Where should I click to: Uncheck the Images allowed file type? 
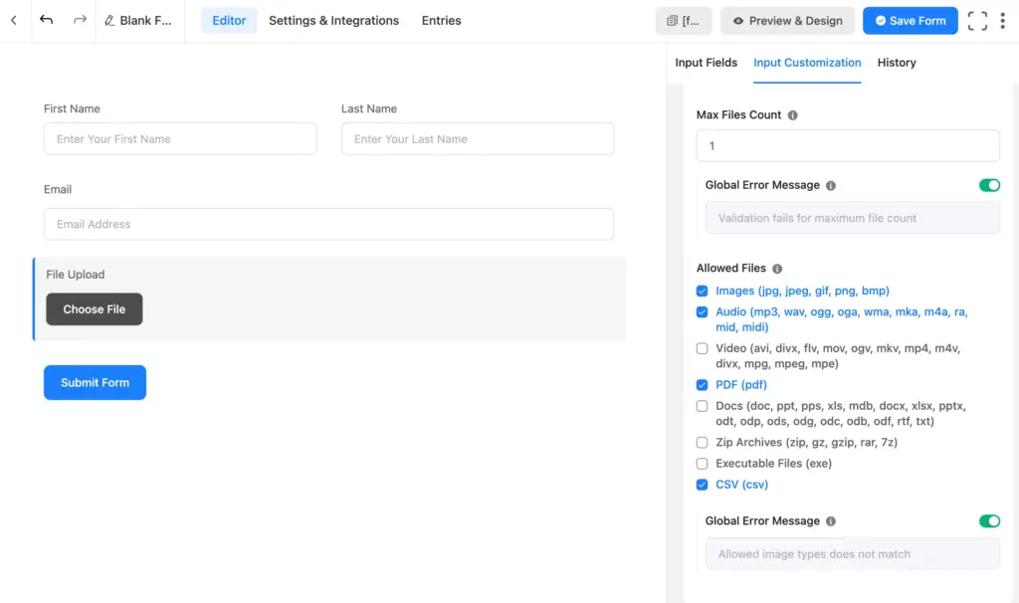(x=703, y=291)
